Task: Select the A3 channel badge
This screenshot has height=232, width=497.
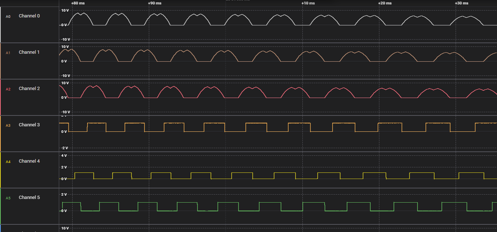Action: pyautogui.click(x=8, y=125)
